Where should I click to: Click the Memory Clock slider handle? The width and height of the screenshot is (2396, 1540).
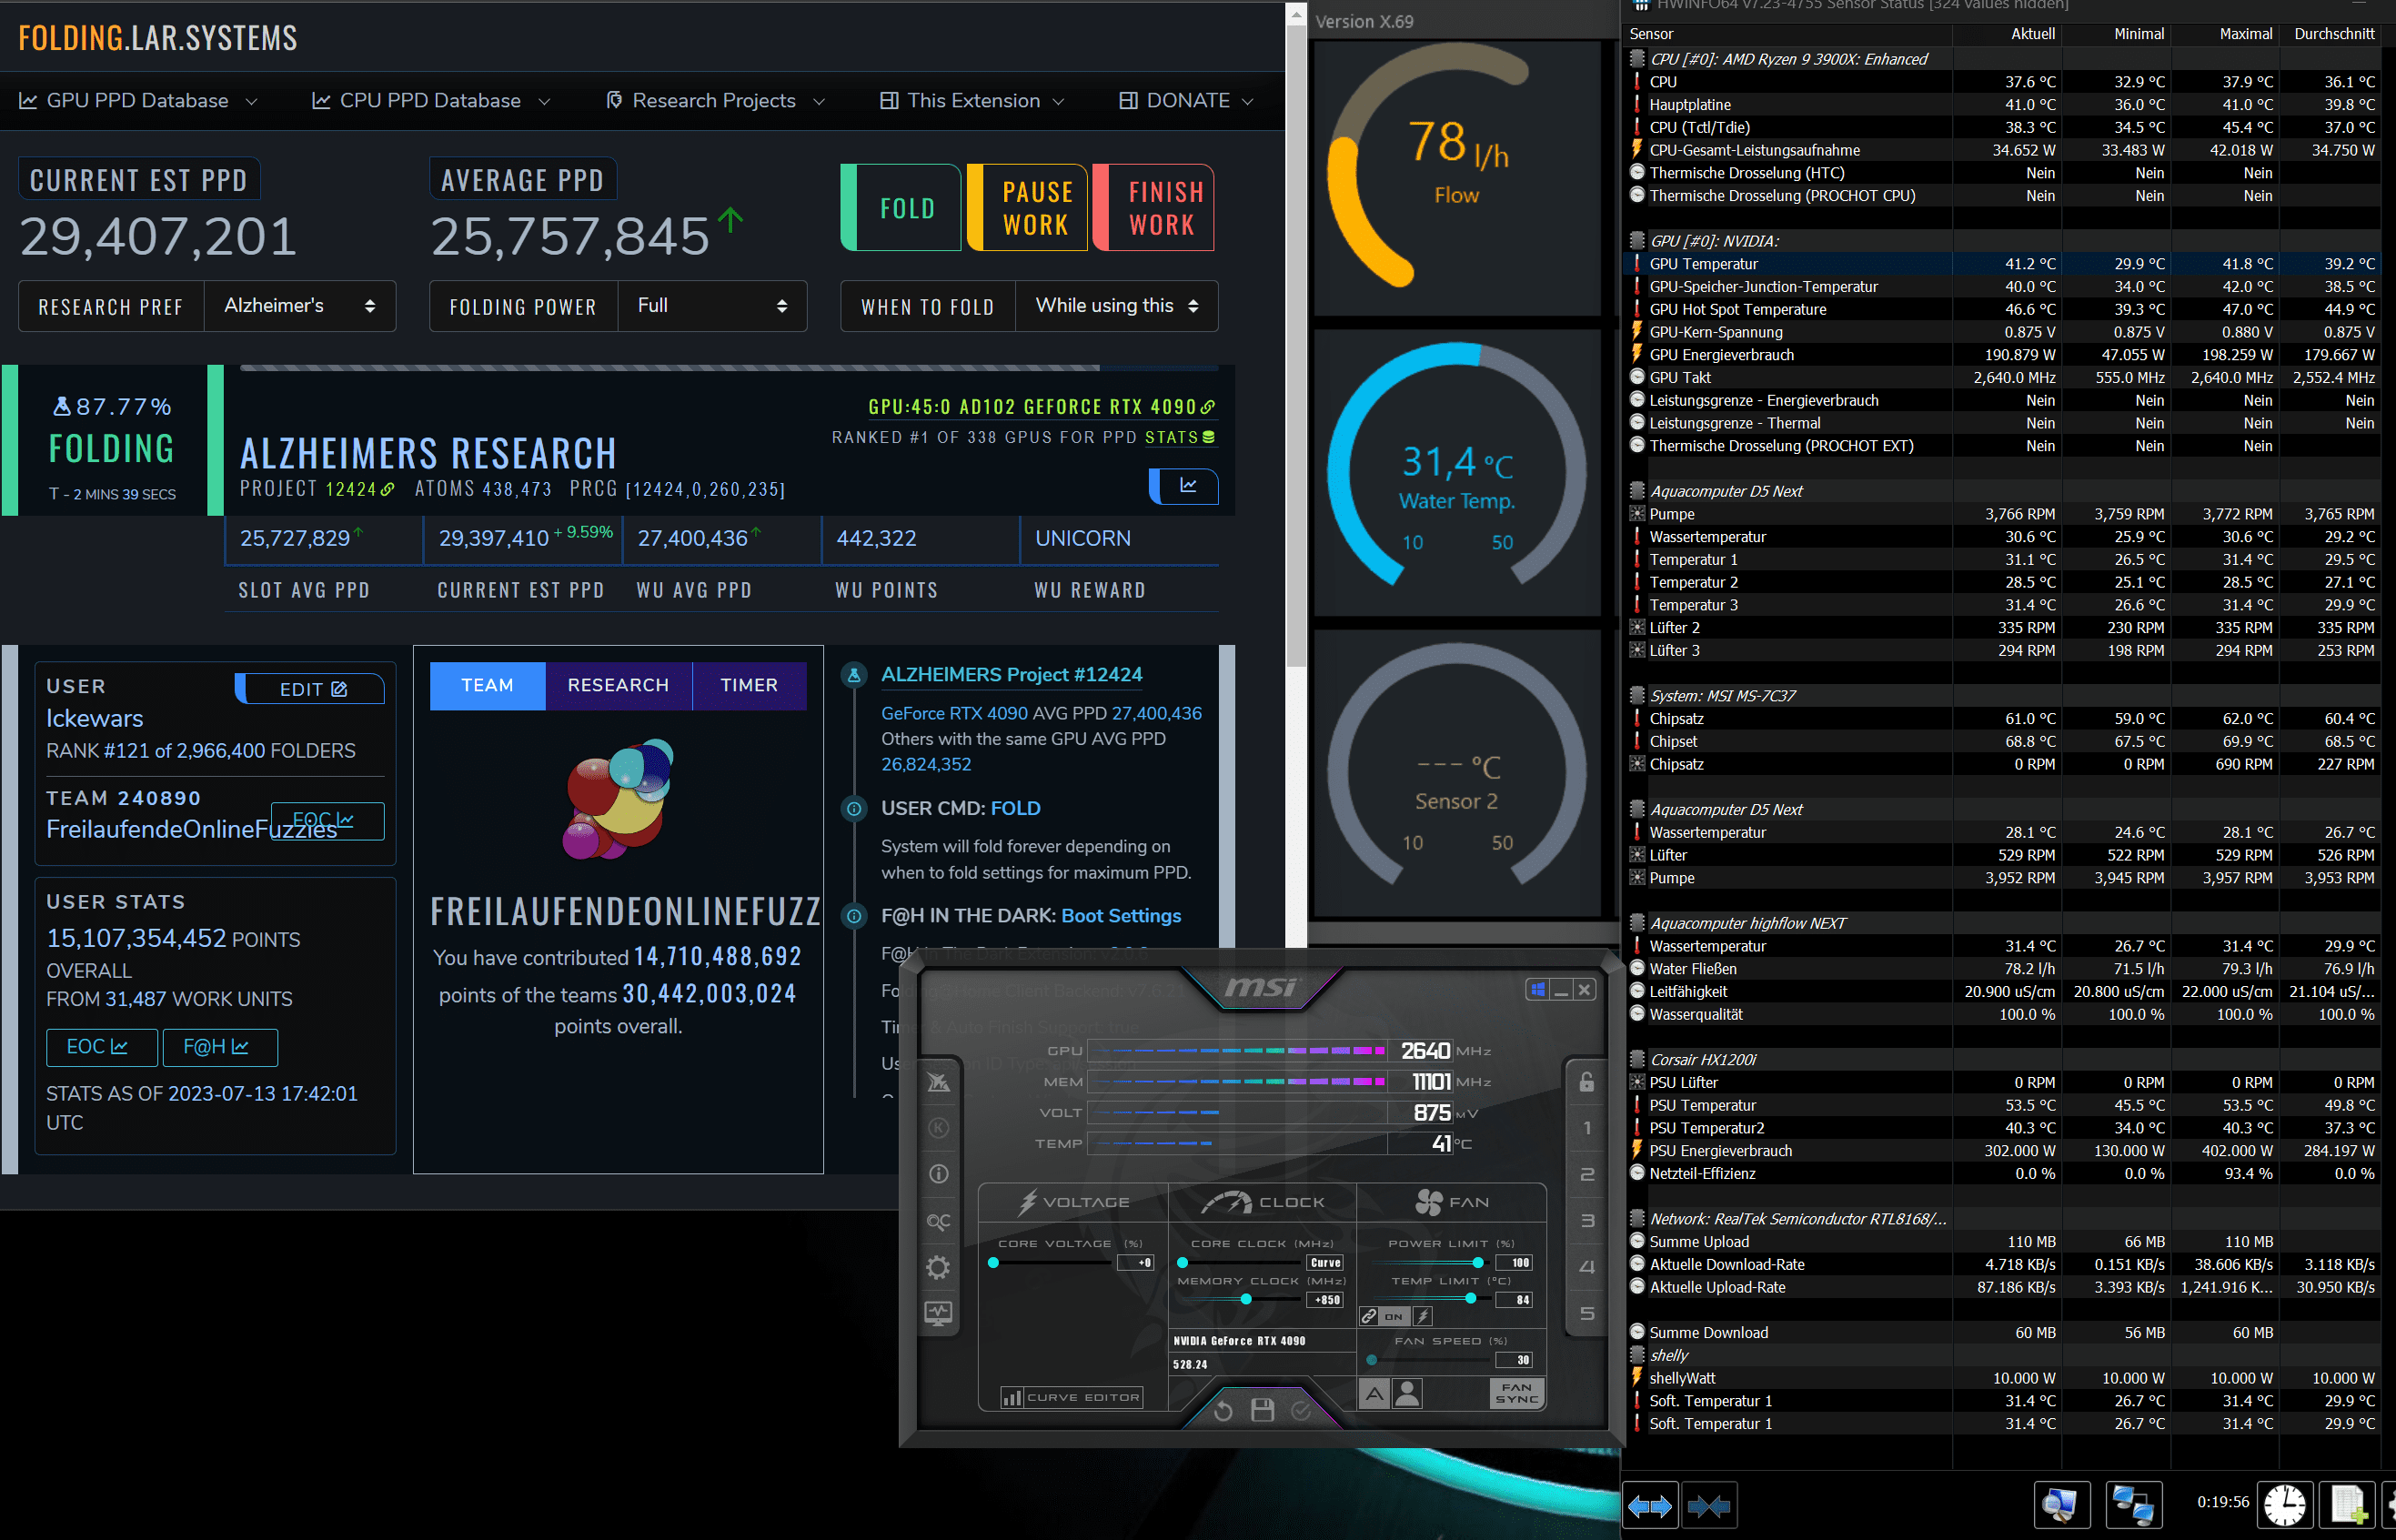click(x=1246, y=1299)
